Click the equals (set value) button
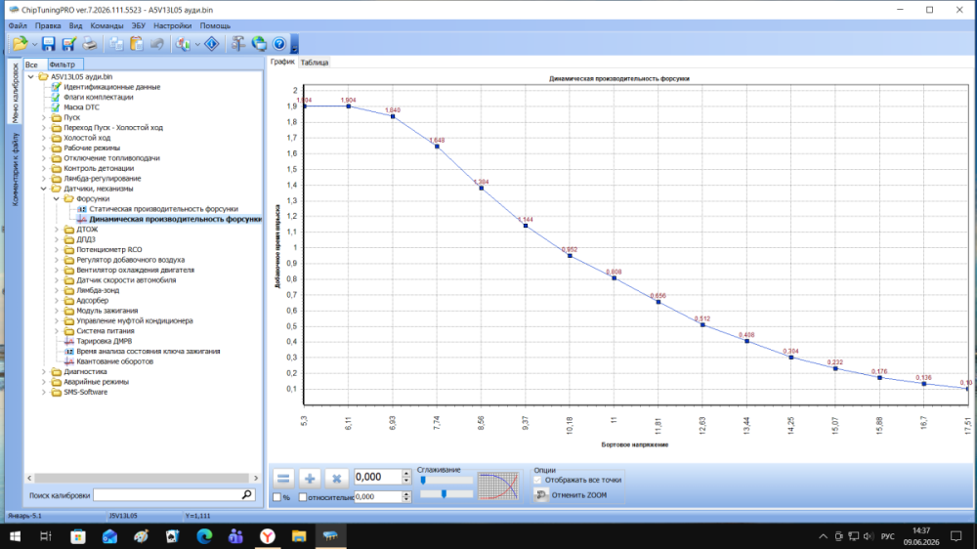Image resolution: width=977 pixels, height=549 pixels. click(x=283, y=479)
